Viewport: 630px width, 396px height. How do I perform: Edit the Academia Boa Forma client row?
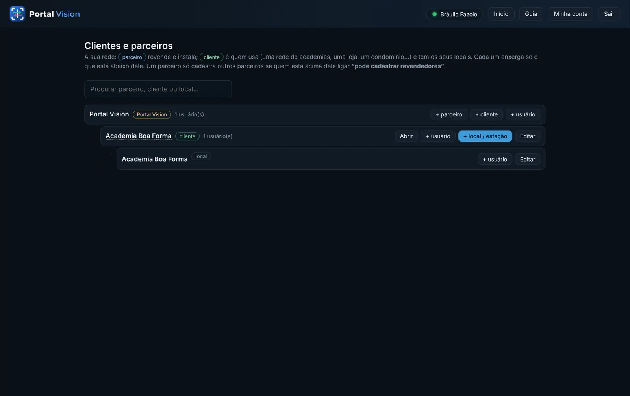click(527, 136)
